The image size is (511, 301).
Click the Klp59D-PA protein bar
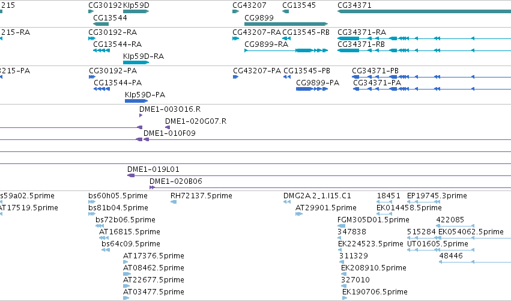(x=136, y=101)
